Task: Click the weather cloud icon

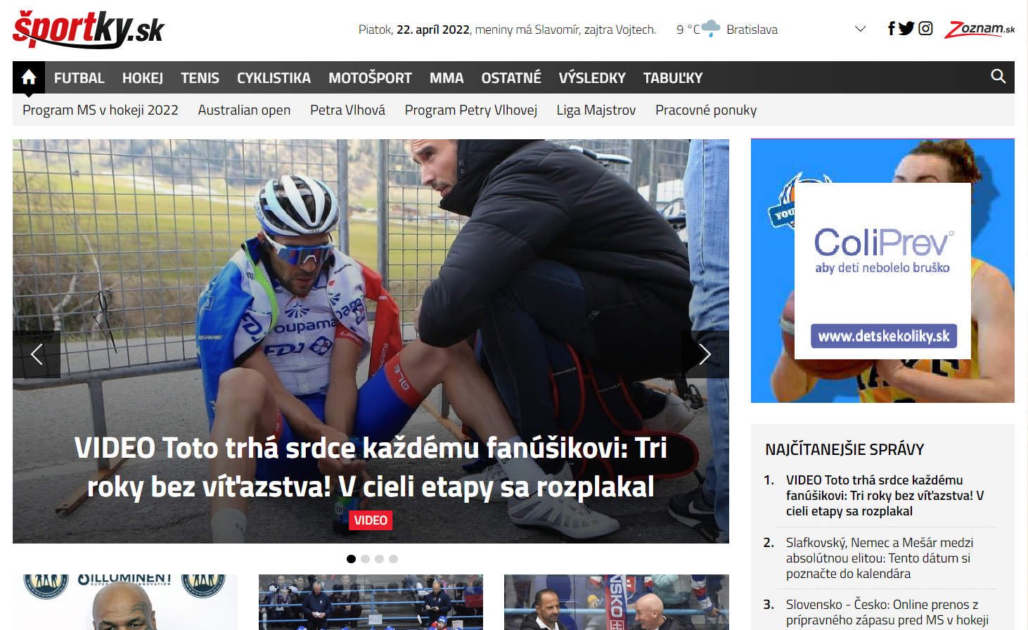Action: 711,29
